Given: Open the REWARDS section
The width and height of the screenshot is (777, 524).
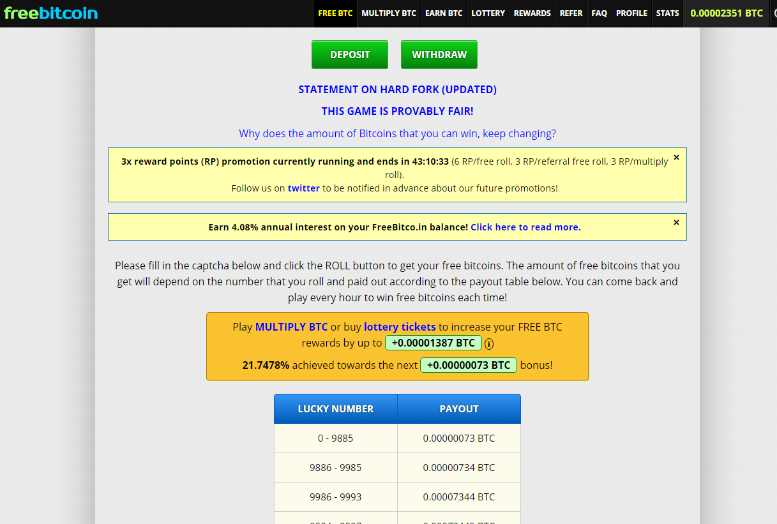Looking at the screenshot, I should 532,13.
